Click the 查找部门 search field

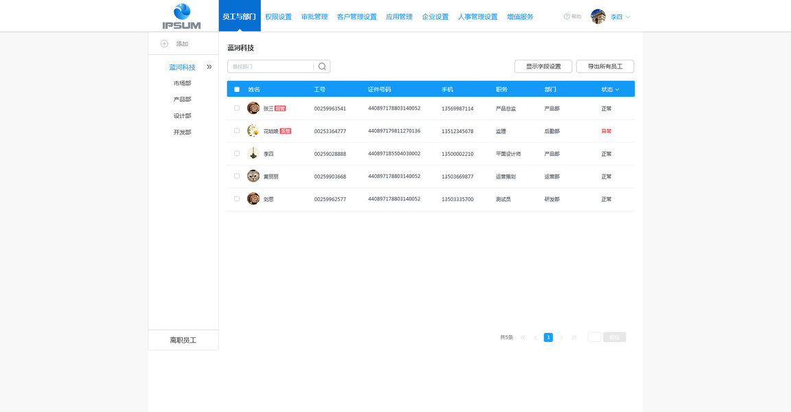271,67
